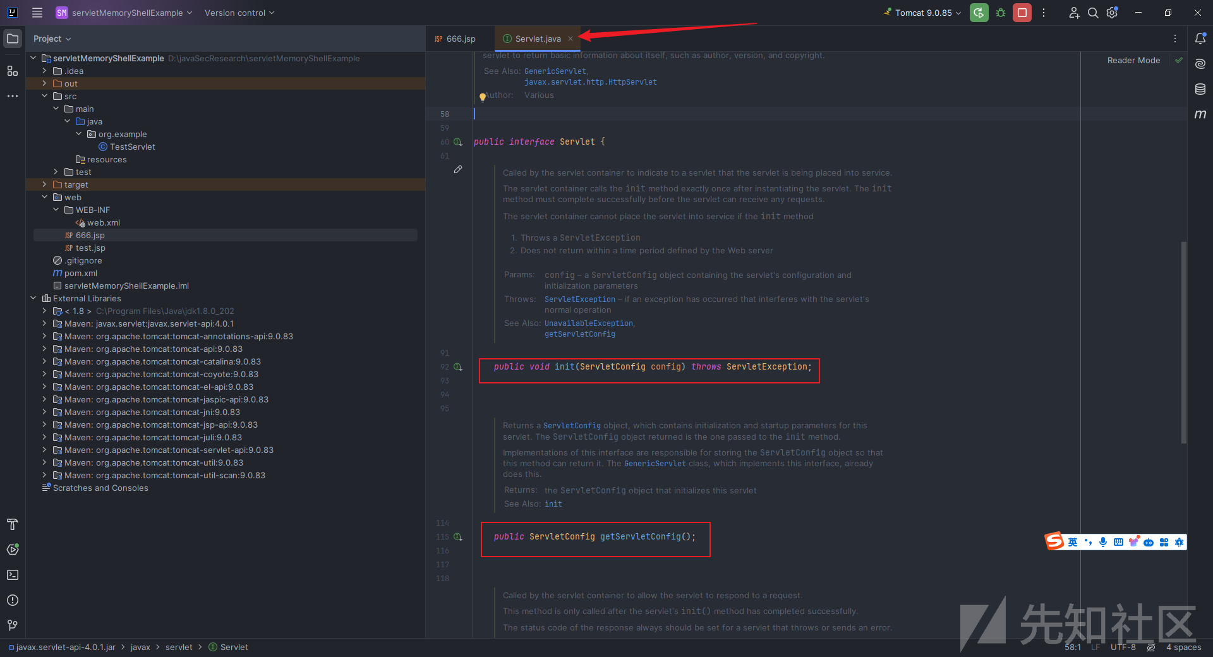Open the Services tool window
Image resolution: width=1213 pixels, height=657 pixels.
click(13, 550)
